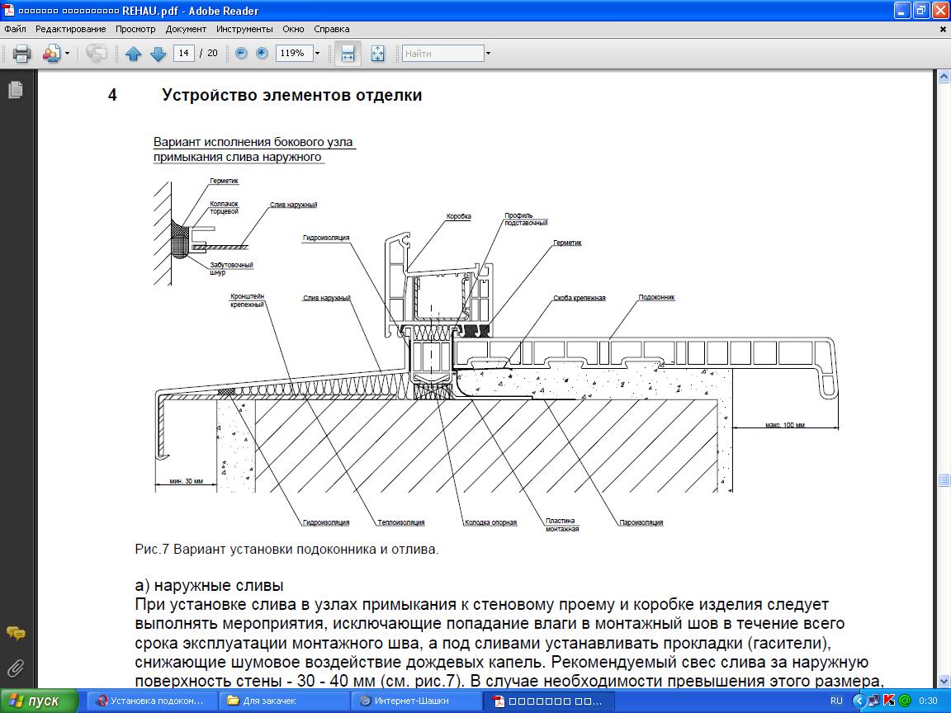Click the 'Теплоизоляция' label in the diagram
951x713 pixels.
401,522
